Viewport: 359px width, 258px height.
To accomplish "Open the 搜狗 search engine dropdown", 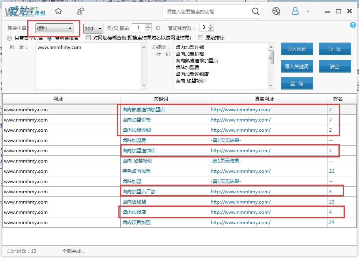I will (x=54, y=28).
